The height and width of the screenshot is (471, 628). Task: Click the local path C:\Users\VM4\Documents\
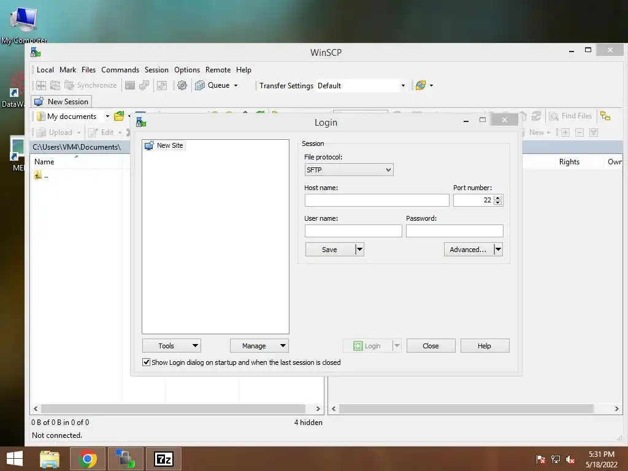pyautogui.click(x=77, y=147)
